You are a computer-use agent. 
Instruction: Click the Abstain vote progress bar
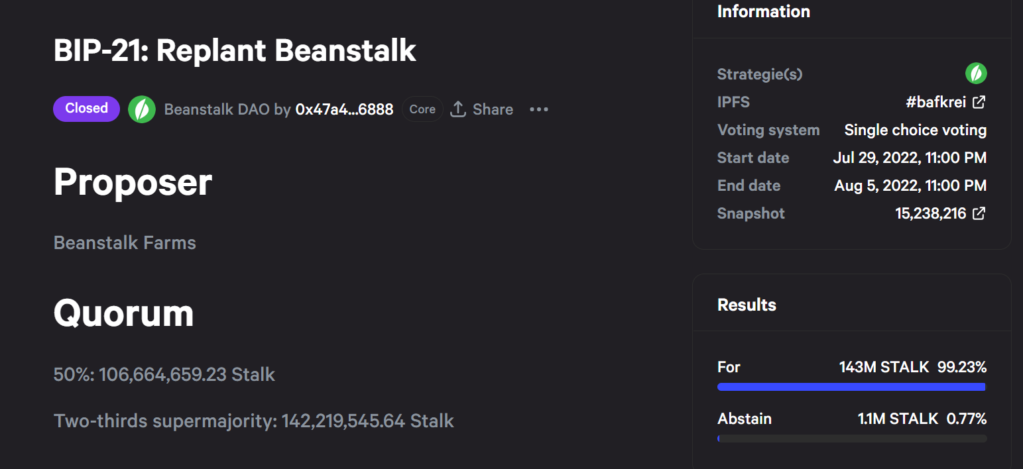point(852,439)
